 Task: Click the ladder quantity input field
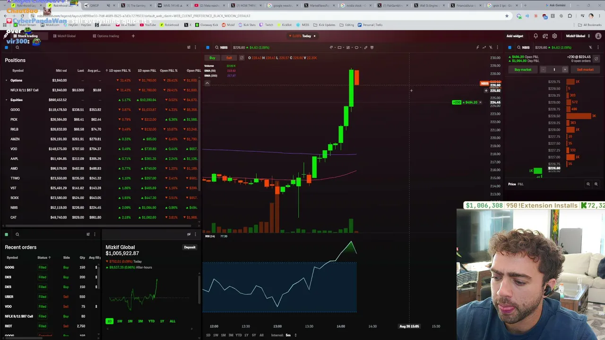tap(554, 69)
